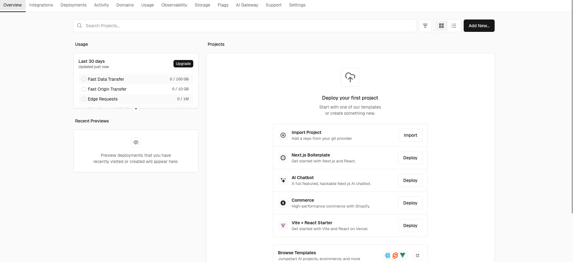Click the Recent Previews eye icon
Image resolution: width=573 pixels, height=262 pixels.
(136, 142)
